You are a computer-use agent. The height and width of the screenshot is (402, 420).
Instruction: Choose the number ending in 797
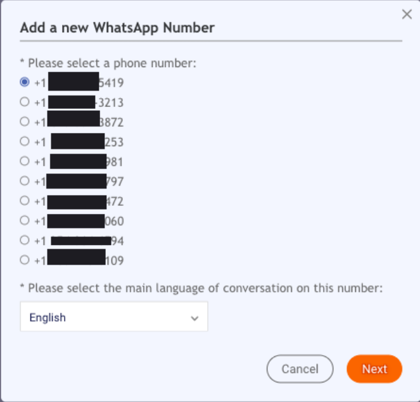coord(25,181)
